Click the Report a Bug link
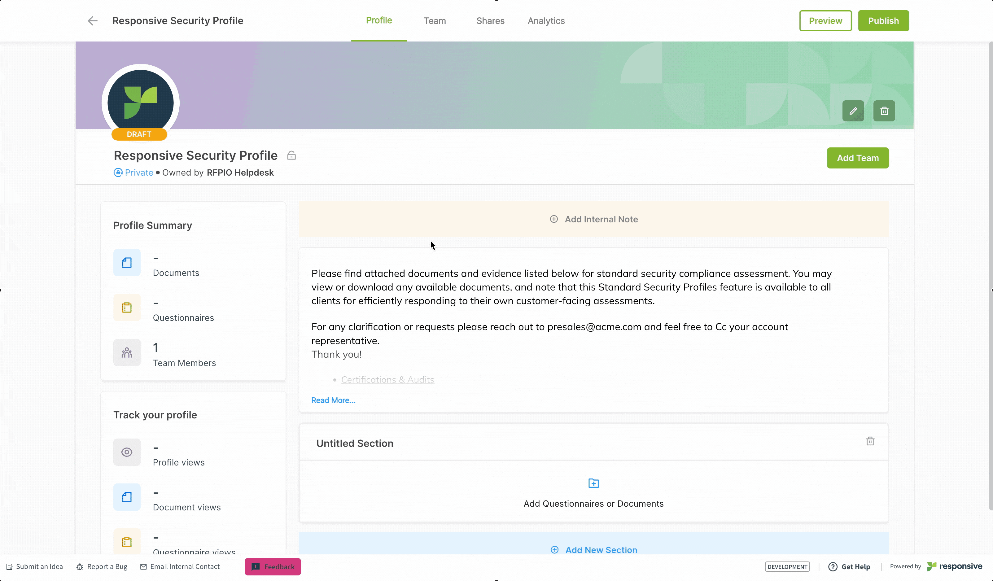993x581 pixels. pos(107,567)
